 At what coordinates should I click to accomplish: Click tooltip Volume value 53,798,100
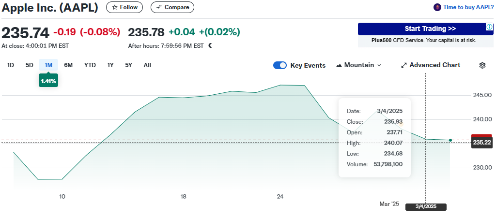tap(388, 164)
